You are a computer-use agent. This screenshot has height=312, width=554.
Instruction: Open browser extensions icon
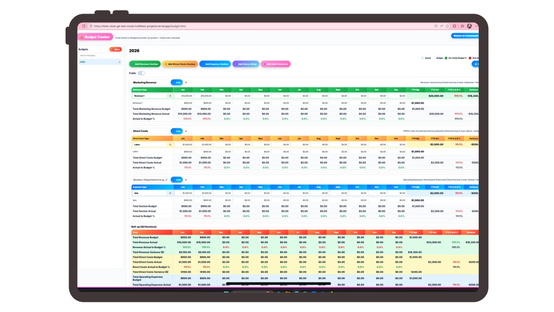coord(454,26)
